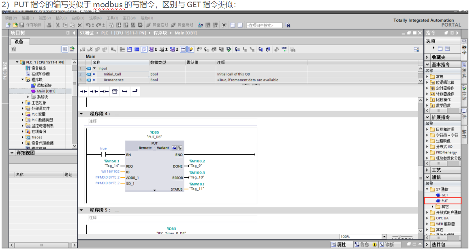Click the print toolbar icon
470x250 pixels.
tap(49, 25)
